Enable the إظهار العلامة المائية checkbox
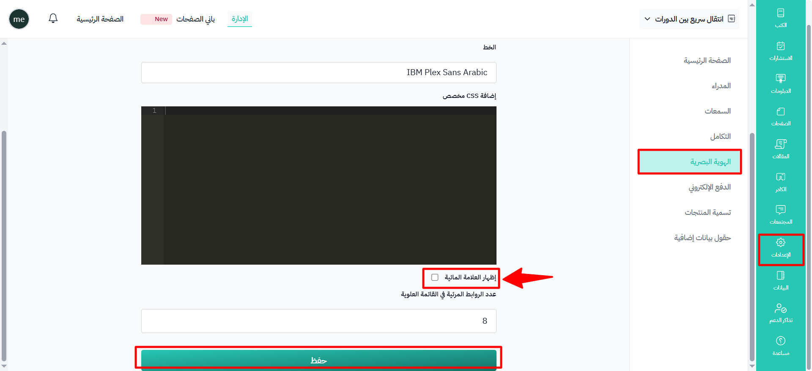This screenshot has width=812, height=371. (x=435, y=277)
